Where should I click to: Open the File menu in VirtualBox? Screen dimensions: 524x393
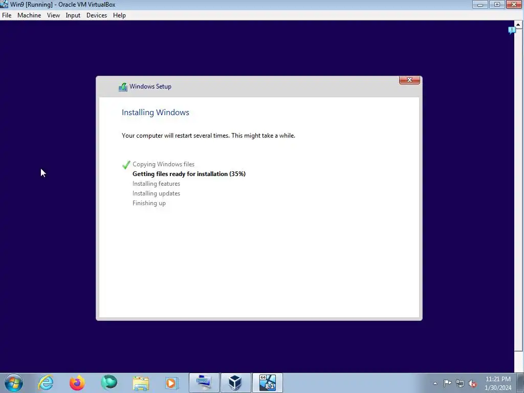[x=7, y=15]
